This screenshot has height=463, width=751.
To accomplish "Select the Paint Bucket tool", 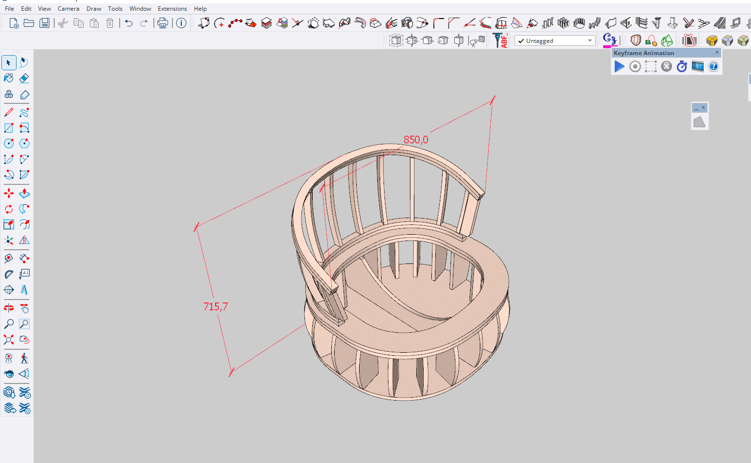I will click(x=9, y=78).
